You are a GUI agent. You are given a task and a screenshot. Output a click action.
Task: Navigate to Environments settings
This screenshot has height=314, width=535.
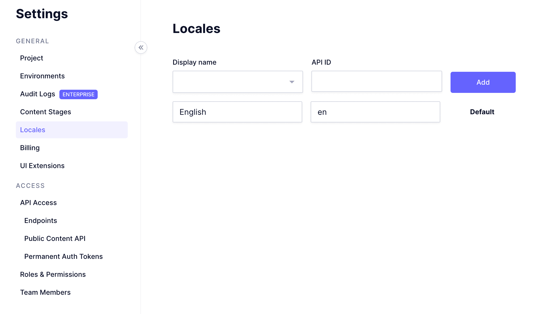pyautogui.click(x=42, y=76)
